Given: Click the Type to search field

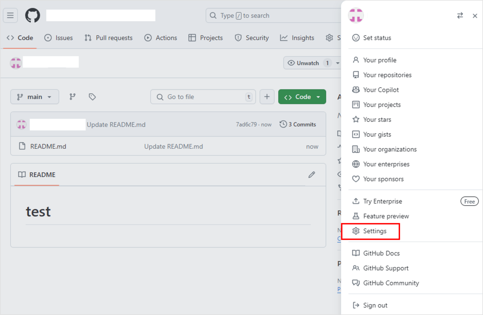Looking at the screenshot, I should (273, 15).
